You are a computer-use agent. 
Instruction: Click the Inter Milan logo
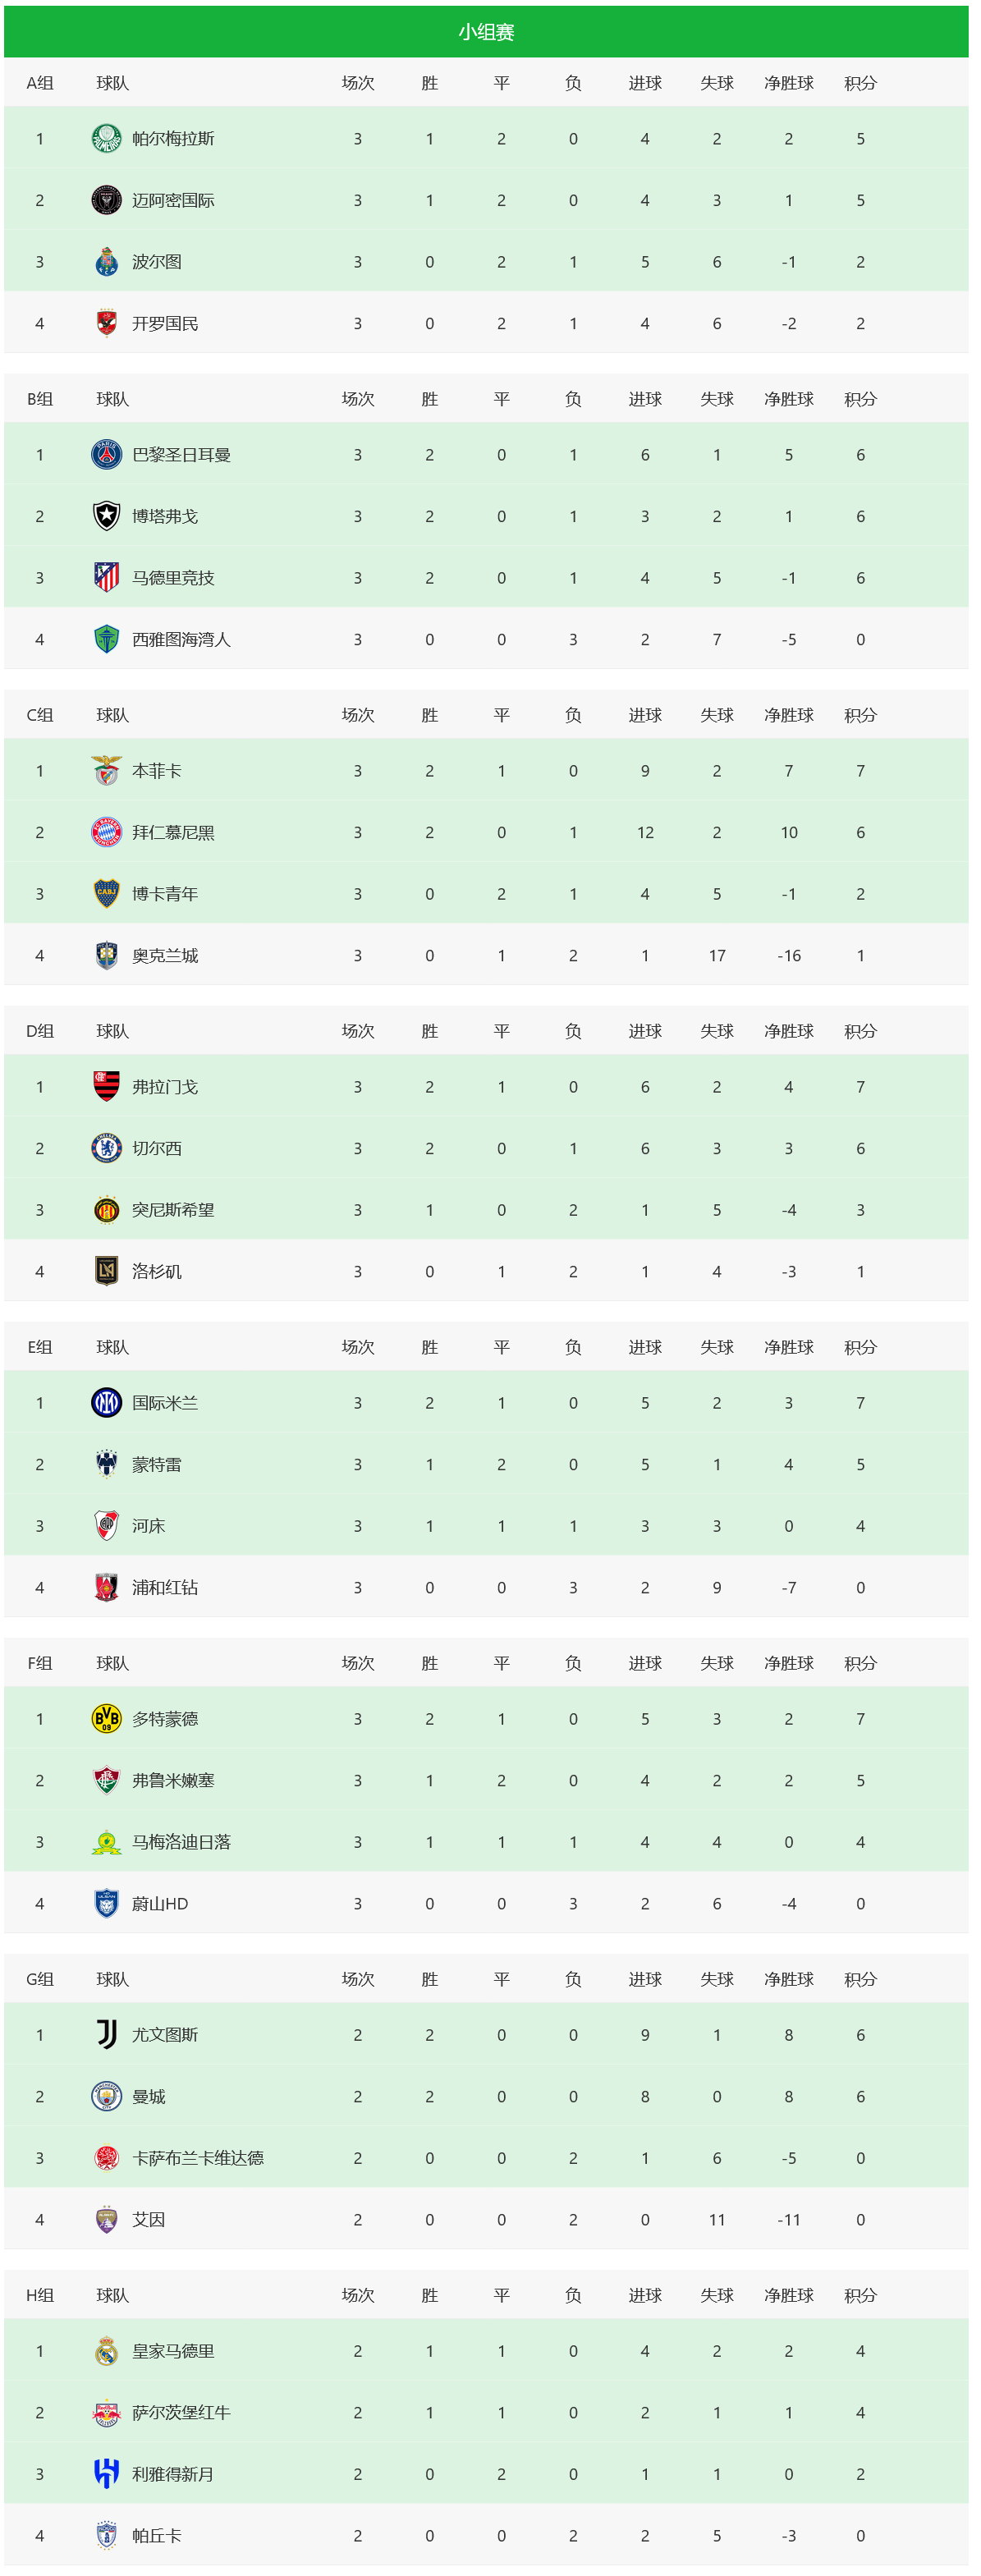[106, 1403]
